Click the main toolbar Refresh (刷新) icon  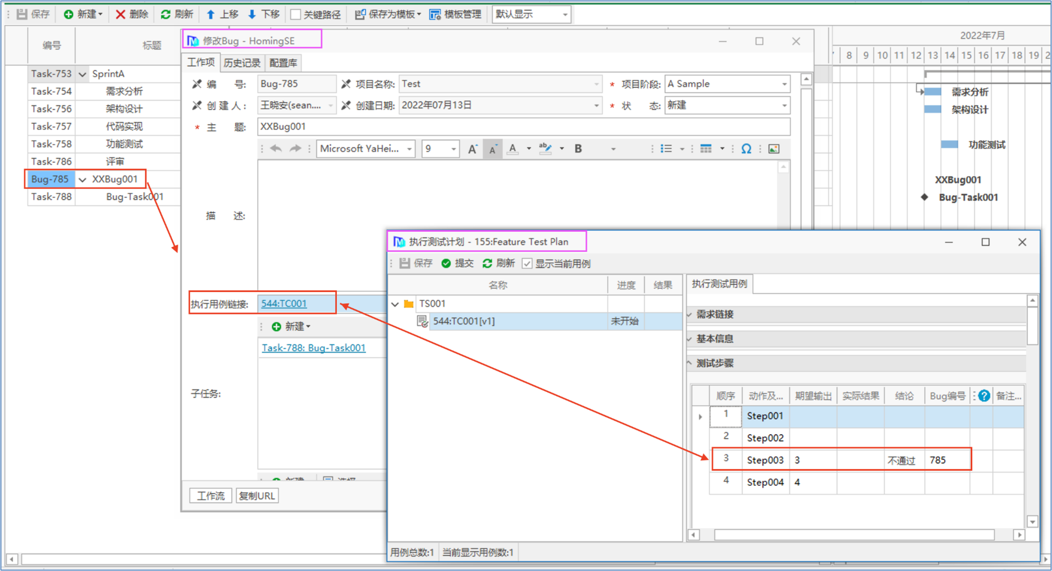[166, 14]
